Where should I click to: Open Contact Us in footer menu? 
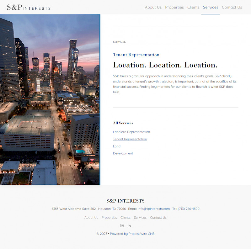158,218
